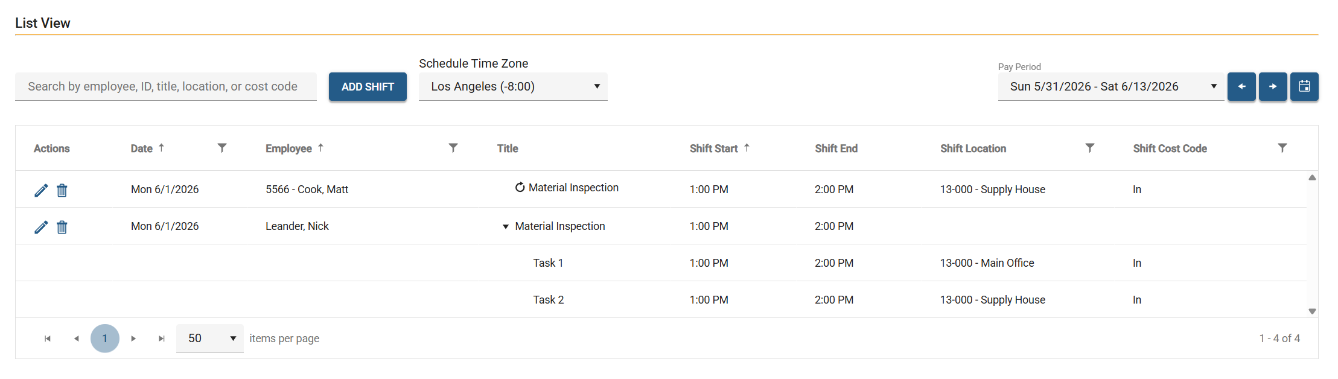Open the Date column filter
The image size is (1338, 379).
coord(222,148)
